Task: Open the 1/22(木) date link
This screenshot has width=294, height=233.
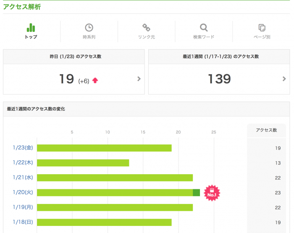Action: (x=23, y=162)
